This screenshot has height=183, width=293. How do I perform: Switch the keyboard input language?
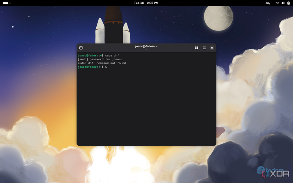268,3
